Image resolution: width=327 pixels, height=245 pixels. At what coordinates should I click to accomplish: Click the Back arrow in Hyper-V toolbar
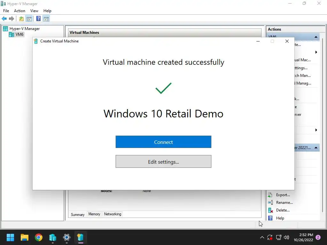coord(4,19)
